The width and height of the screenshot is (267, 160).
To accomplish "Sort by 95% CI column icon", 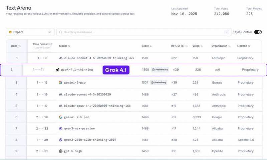I will pyautogui.click(x=187, y=46).
